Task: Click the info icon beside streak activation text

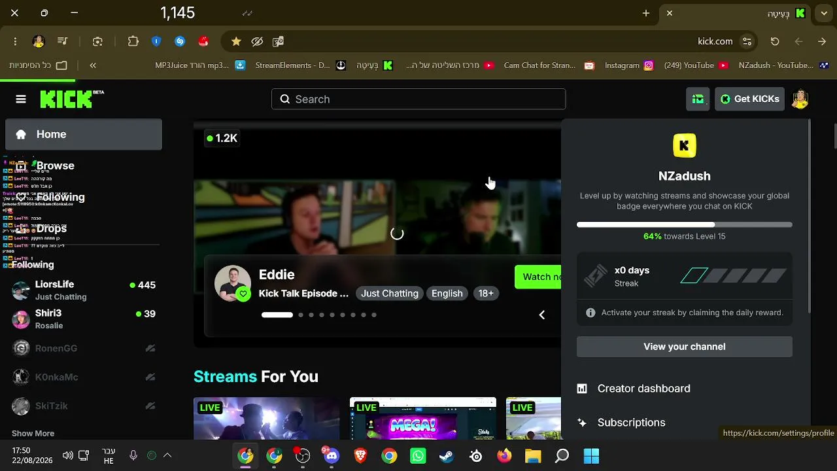Action: [590, 313]
